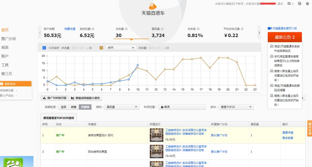Open 天猫直通车首页介绍 link
The width and height of the screenshot is (312, 167).
(x=284, y=28)
